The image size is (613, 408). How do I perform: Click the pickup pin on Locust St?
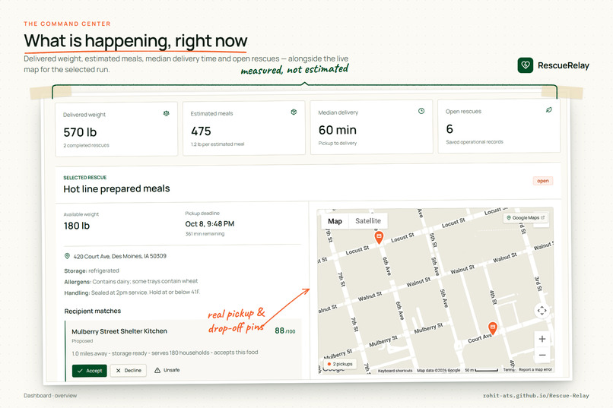tap(379, 237)
